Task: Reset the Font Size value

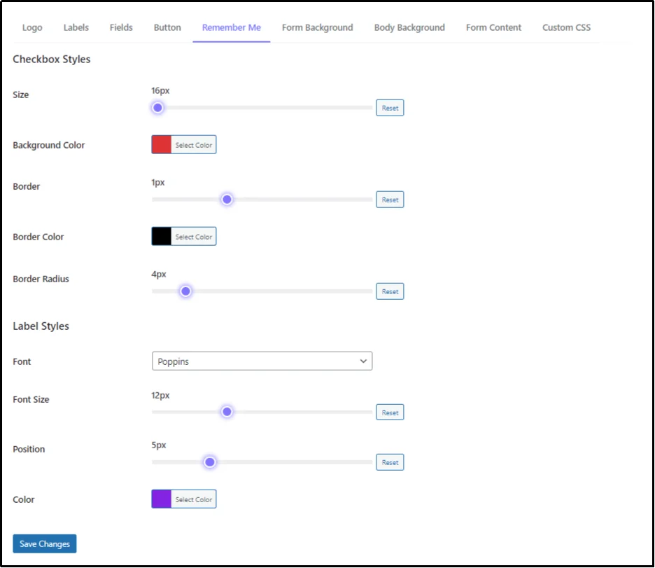Action: pyautogui.click(x=390, y=412)
